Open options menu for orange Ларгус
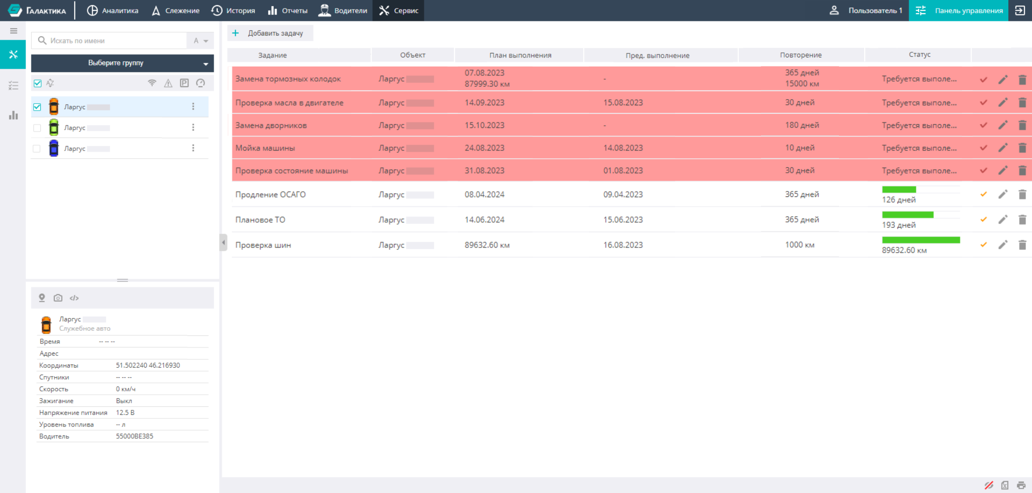Viewport: 1032px width, 493px height. [x=193, y=107]
